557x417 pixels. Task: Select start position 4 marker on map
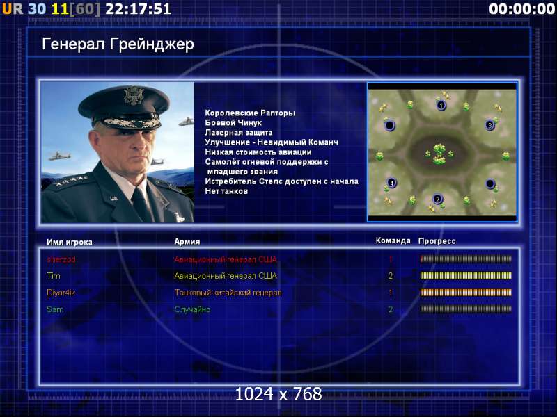point(391,183)
